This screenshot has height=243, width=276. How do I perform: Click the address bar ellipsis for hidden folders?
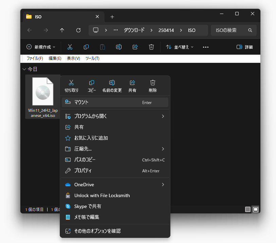tap(116, 30)
